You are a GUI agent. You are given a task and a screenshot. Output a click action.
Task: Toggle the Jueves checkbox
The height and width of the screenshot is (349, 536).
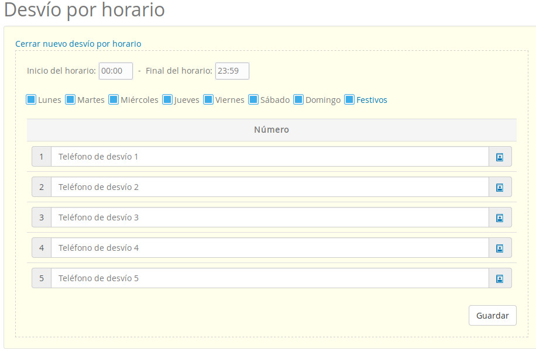tap(167, 99)
